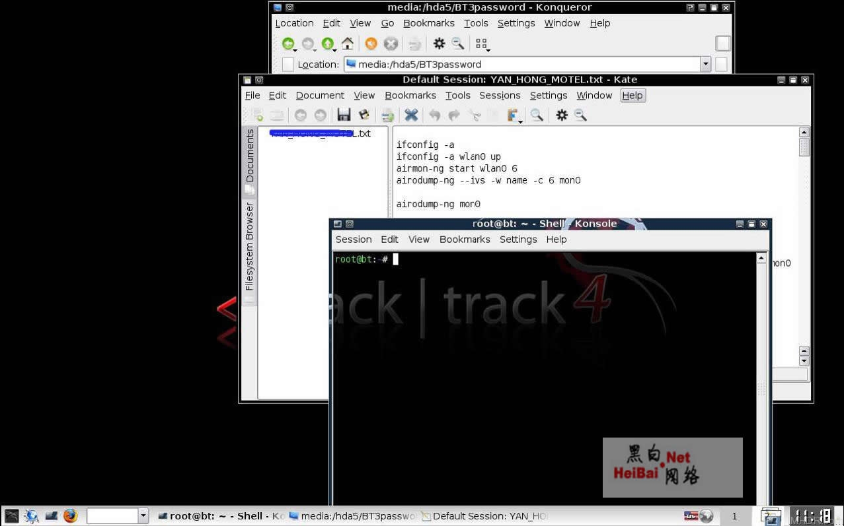Click the Konsole scrollbar up arrow

point(761,258)
